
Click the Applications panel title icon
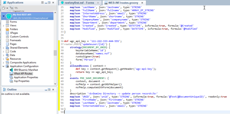(5, 3)
